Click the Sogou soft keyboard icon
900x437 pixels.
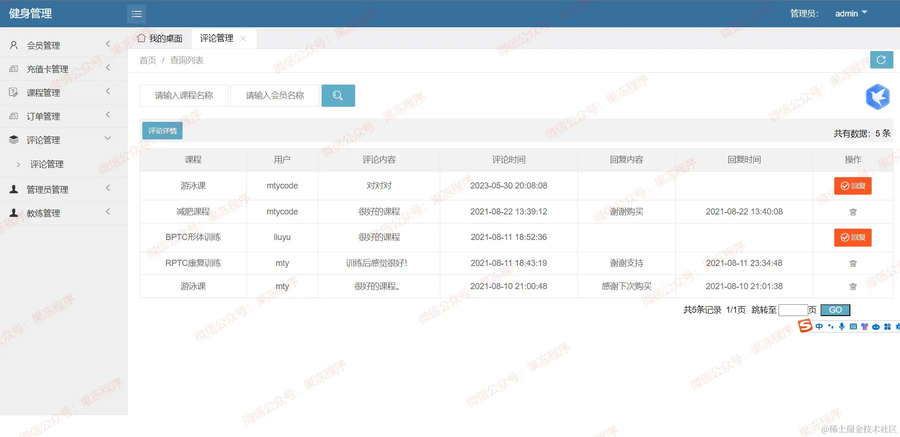click(853, 326)
